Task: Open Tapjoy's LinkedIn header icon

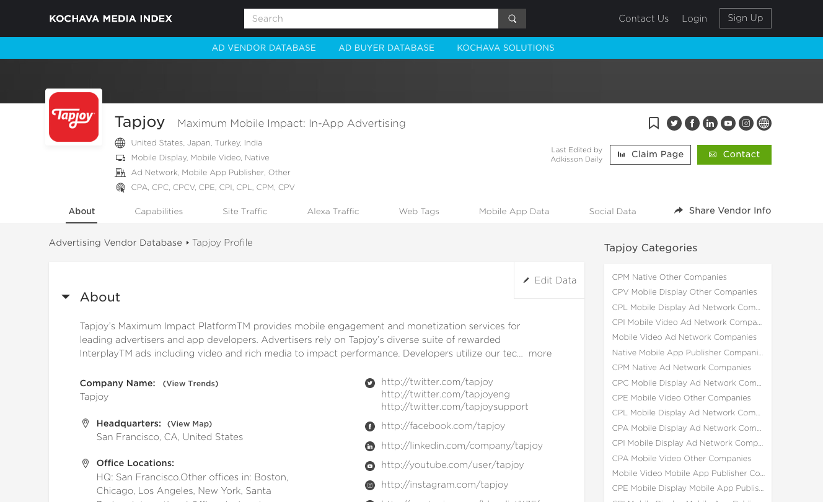Action: pyautogui.click(x=710, y=123)
